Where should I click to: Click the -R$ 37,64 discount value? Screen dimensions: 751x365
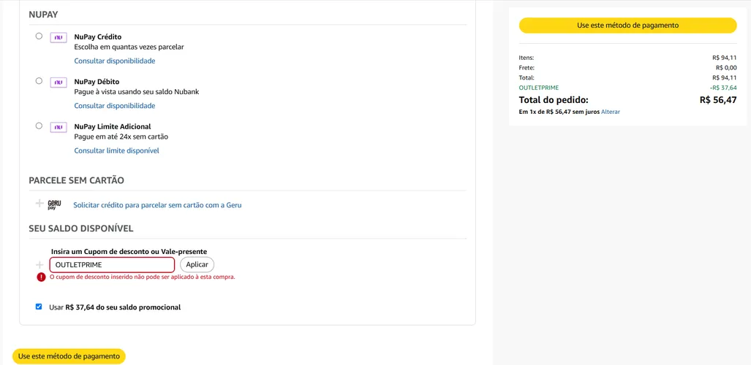point(723,88)
